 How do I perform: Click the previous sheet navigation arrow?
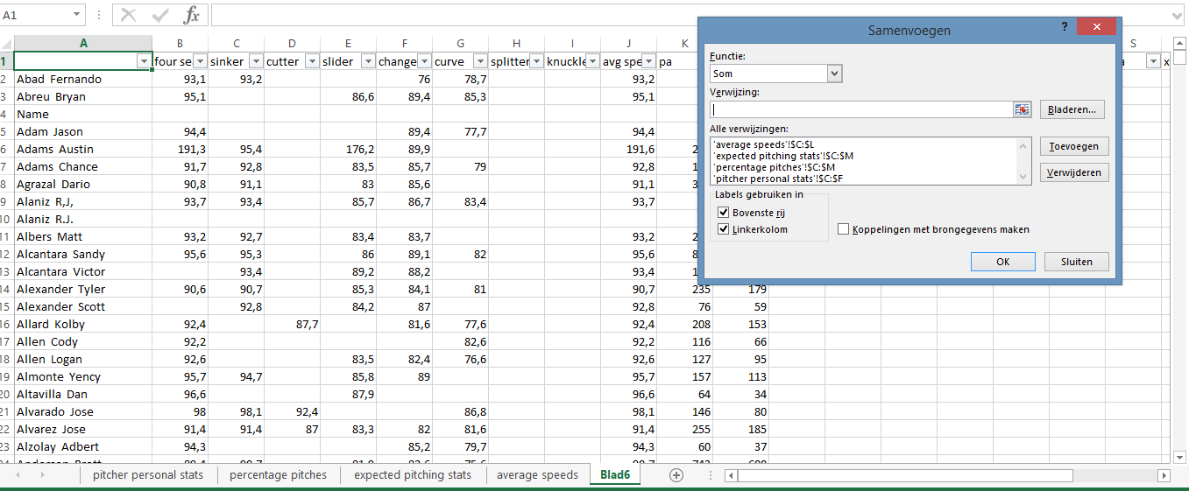19,475
